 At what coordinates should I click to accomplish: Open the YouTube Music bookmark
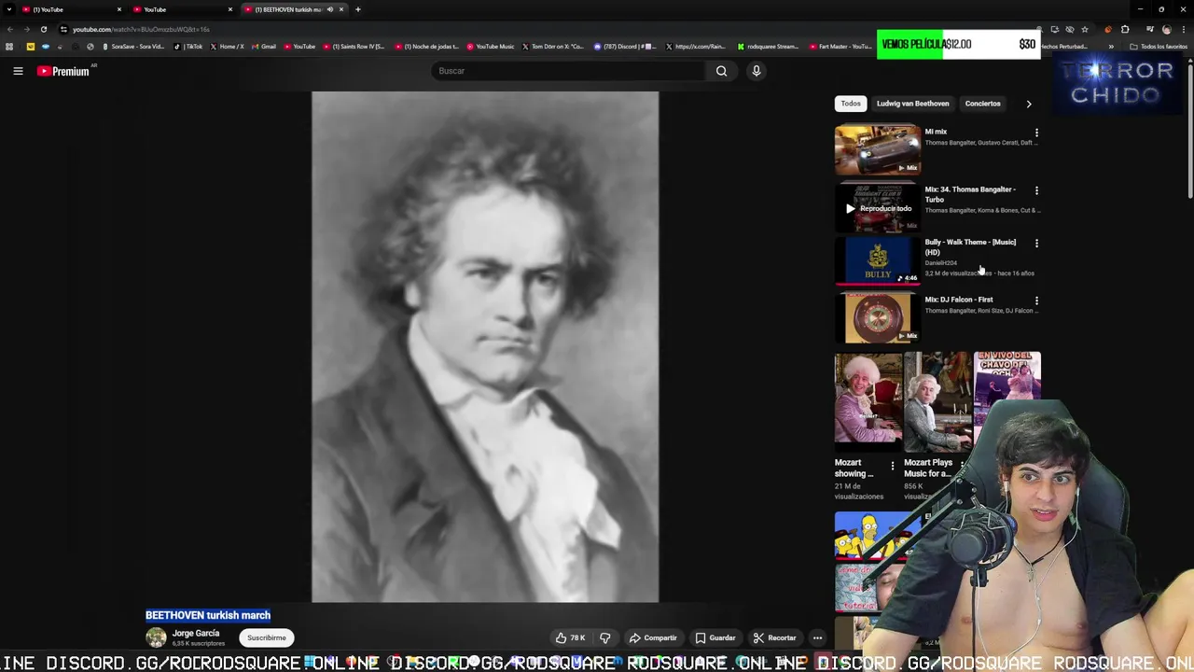491,47
